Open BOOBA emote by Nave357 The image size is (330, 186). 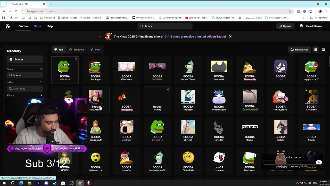point(219,130)
